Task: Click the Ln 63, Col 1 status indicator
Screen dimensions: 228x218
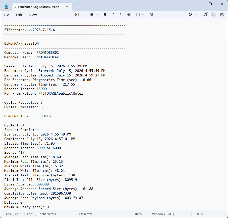Action: tap(14, 214)
